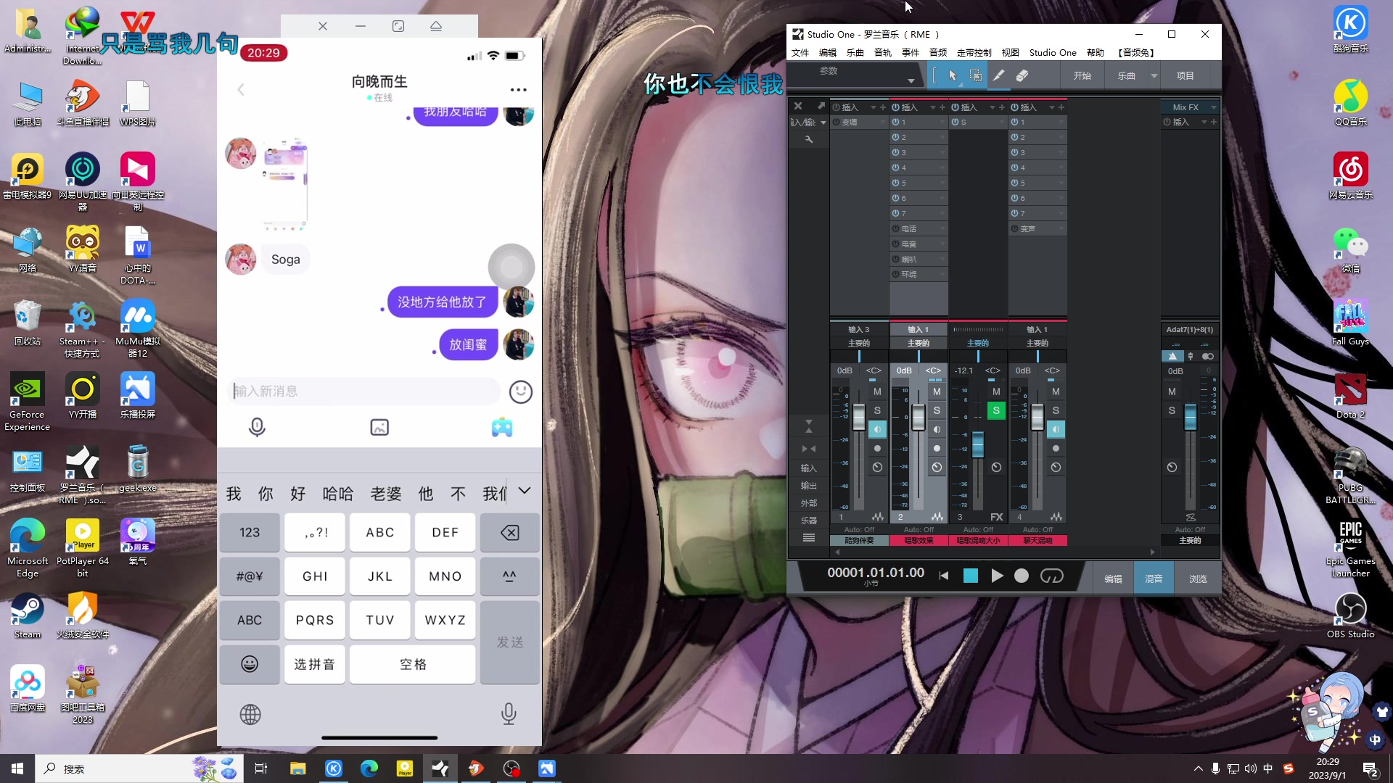This screenshot has width=1393, height=783.
Task: Open dropdown arrow of 变声 insert slot
Action: (1061, 228)
